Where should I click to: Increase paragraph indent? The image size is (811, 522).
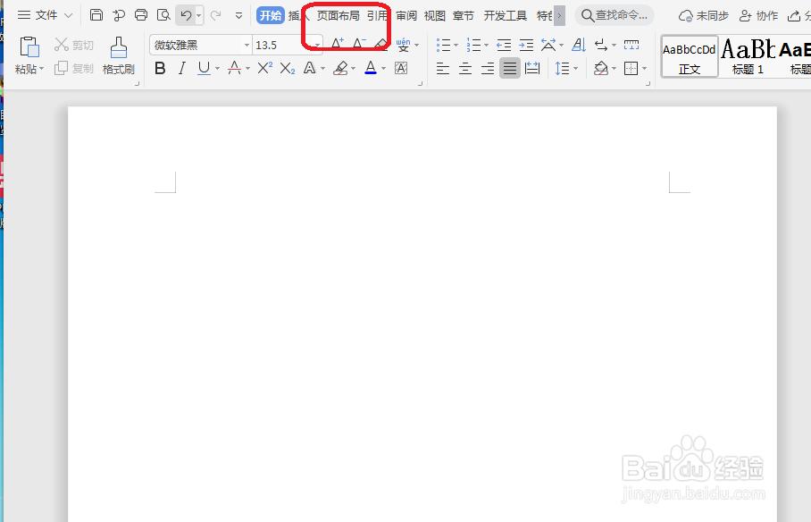[526, 45]
